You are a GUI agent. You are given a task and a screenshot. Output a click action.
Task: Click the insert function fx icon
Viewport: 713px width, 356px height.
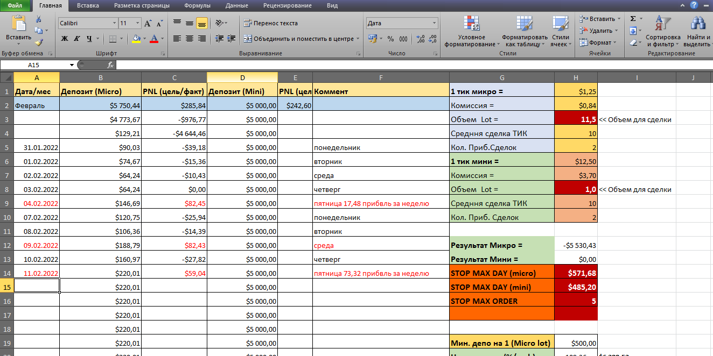coord(110,65)
